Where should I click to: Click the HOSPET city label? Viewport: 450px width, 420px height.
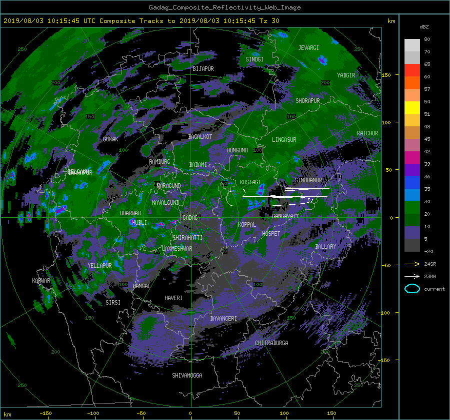pos(271,233)
